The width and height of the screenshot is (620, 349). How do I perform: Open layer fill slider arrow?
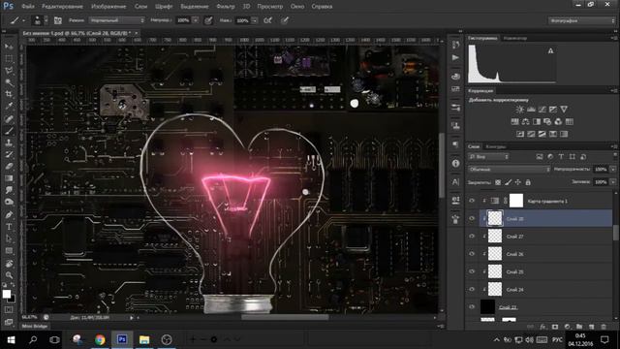click(x=613, y=182)
